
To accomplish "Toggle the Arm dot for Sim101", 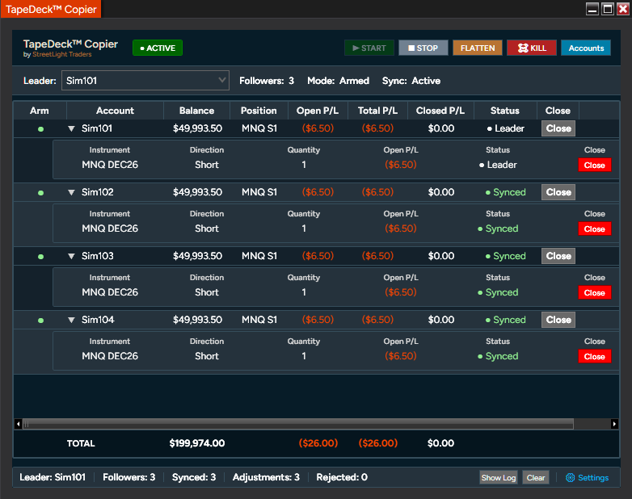I will tap(40, 129).
